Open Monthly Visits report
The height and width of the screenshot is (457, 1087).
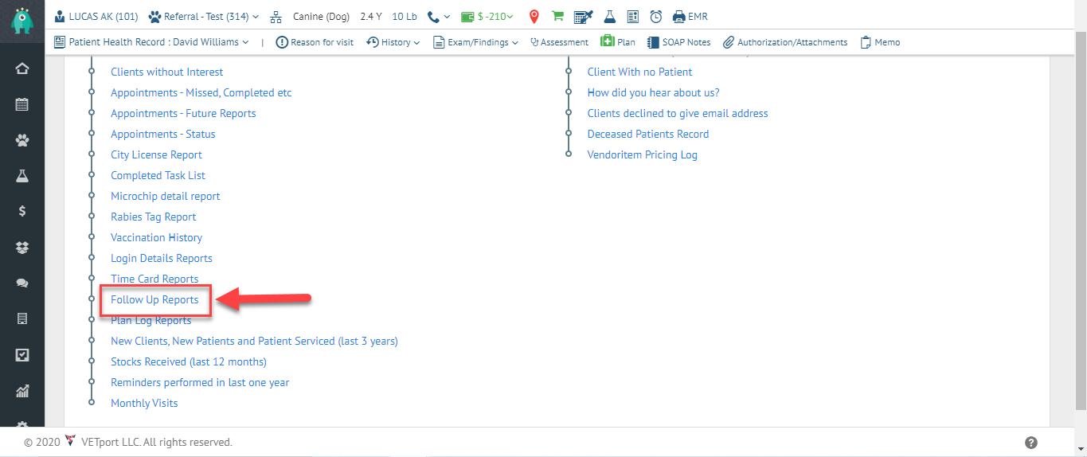[144, 403]
